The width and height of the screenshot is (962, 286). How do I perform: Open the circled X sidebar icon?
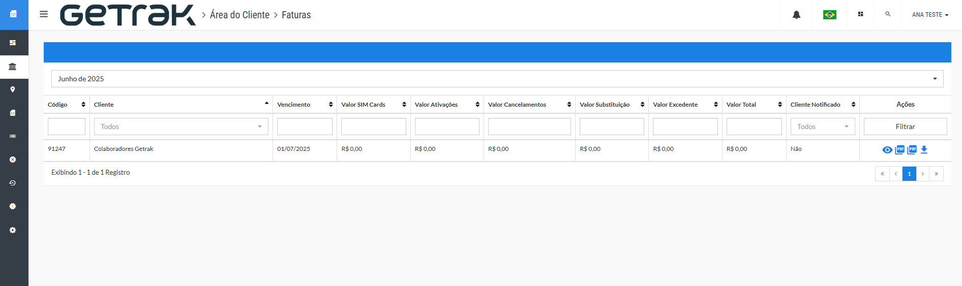pyautogui.click(x=13, y=160)
